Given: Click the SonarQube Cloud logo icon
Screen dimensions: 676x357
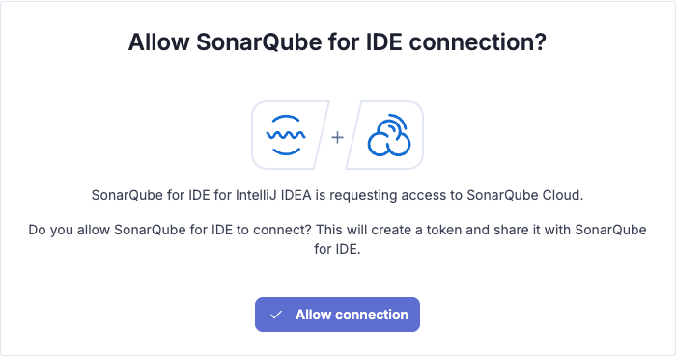Looking at the screenshot, I should click(389, 135).
